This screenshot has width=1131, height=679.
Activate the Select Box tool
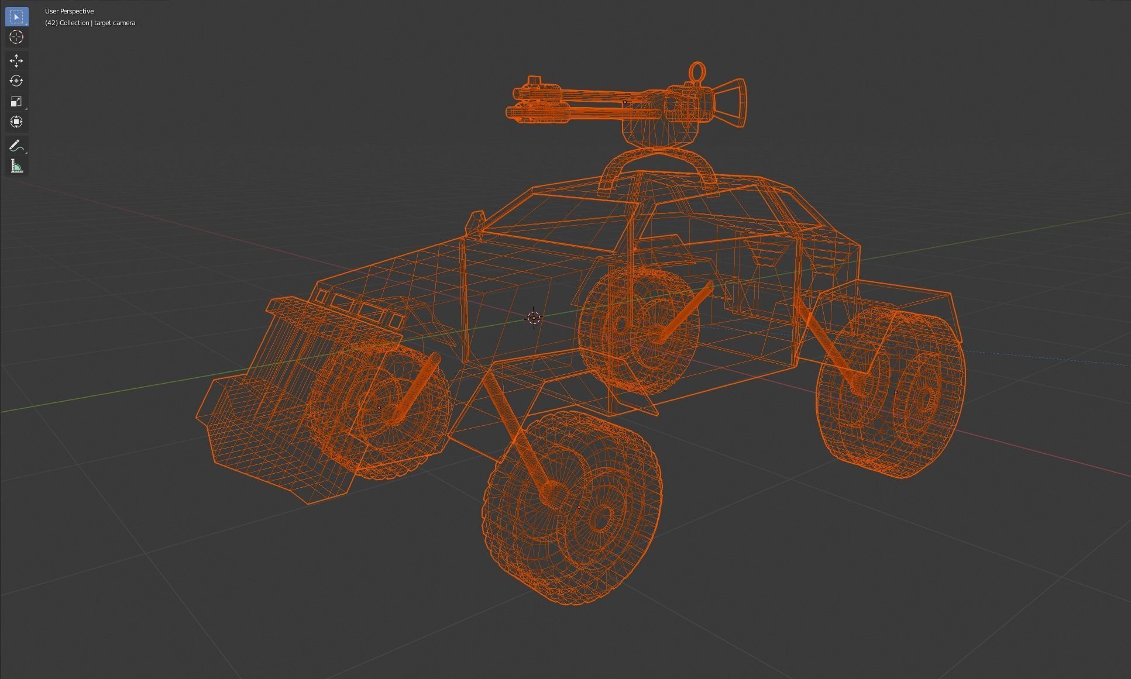pyautogui.click(x=16, y=16)
